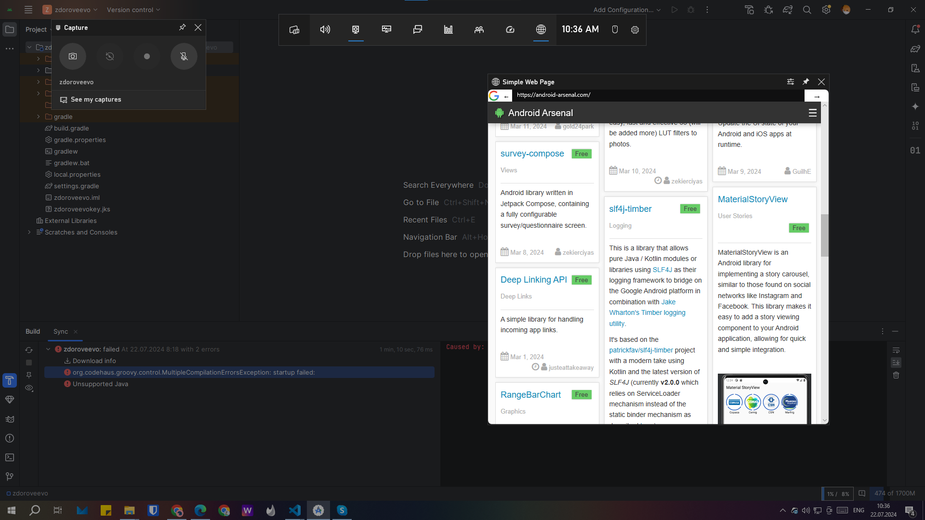Open the survey-compose library link
The height and width of the screenshot is (520, 925).
(532, 154)
